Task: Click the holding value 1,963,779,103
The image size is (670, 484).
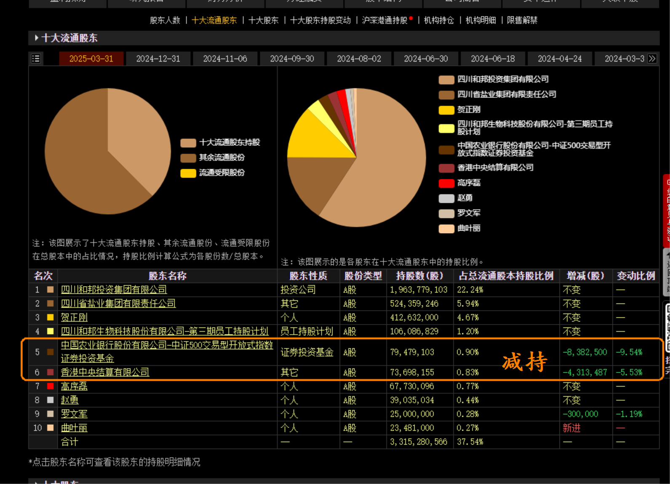Action: 419,290
